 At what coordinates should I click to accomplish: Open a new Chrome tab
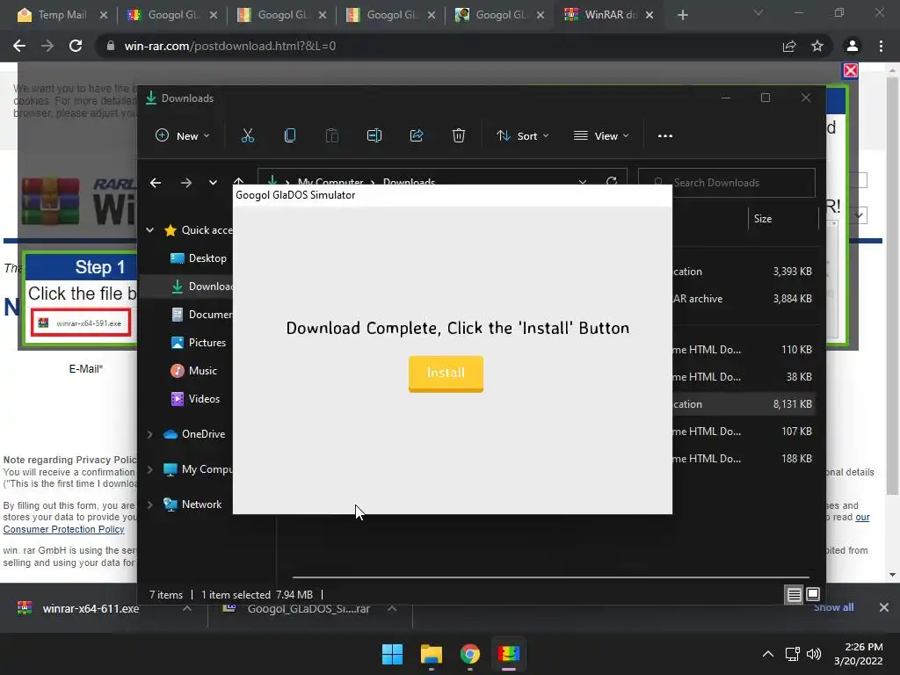point(682,15)
